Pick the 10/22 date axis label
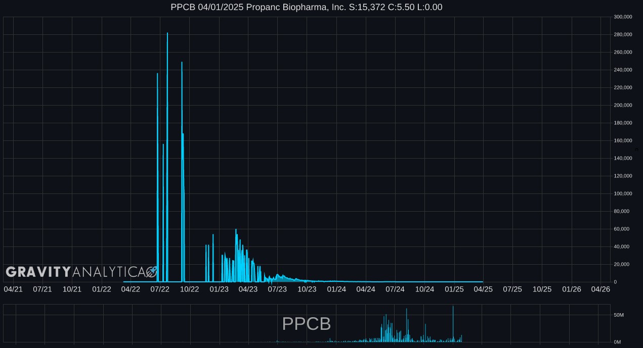Viewport: 643px width, 348px height. 189,289
